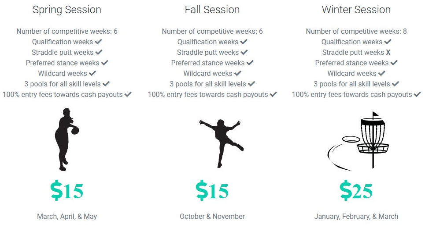Click the checkmark next to Winter Preferred stance weeks
This screenshot has height=225, width=425.
click(x=394, y=63)
